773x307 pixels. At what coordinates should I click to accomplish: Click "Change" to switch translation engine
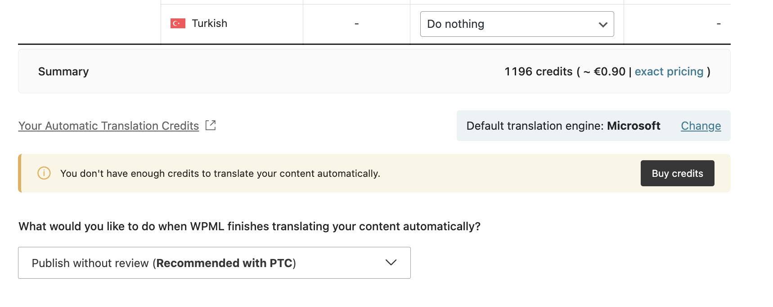click(x=701, y=126)
